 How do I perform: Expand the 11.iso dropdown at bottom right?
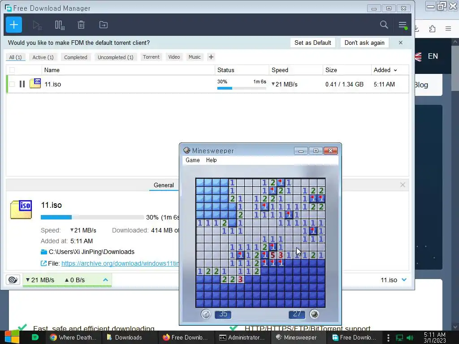[x=404, y=280]
